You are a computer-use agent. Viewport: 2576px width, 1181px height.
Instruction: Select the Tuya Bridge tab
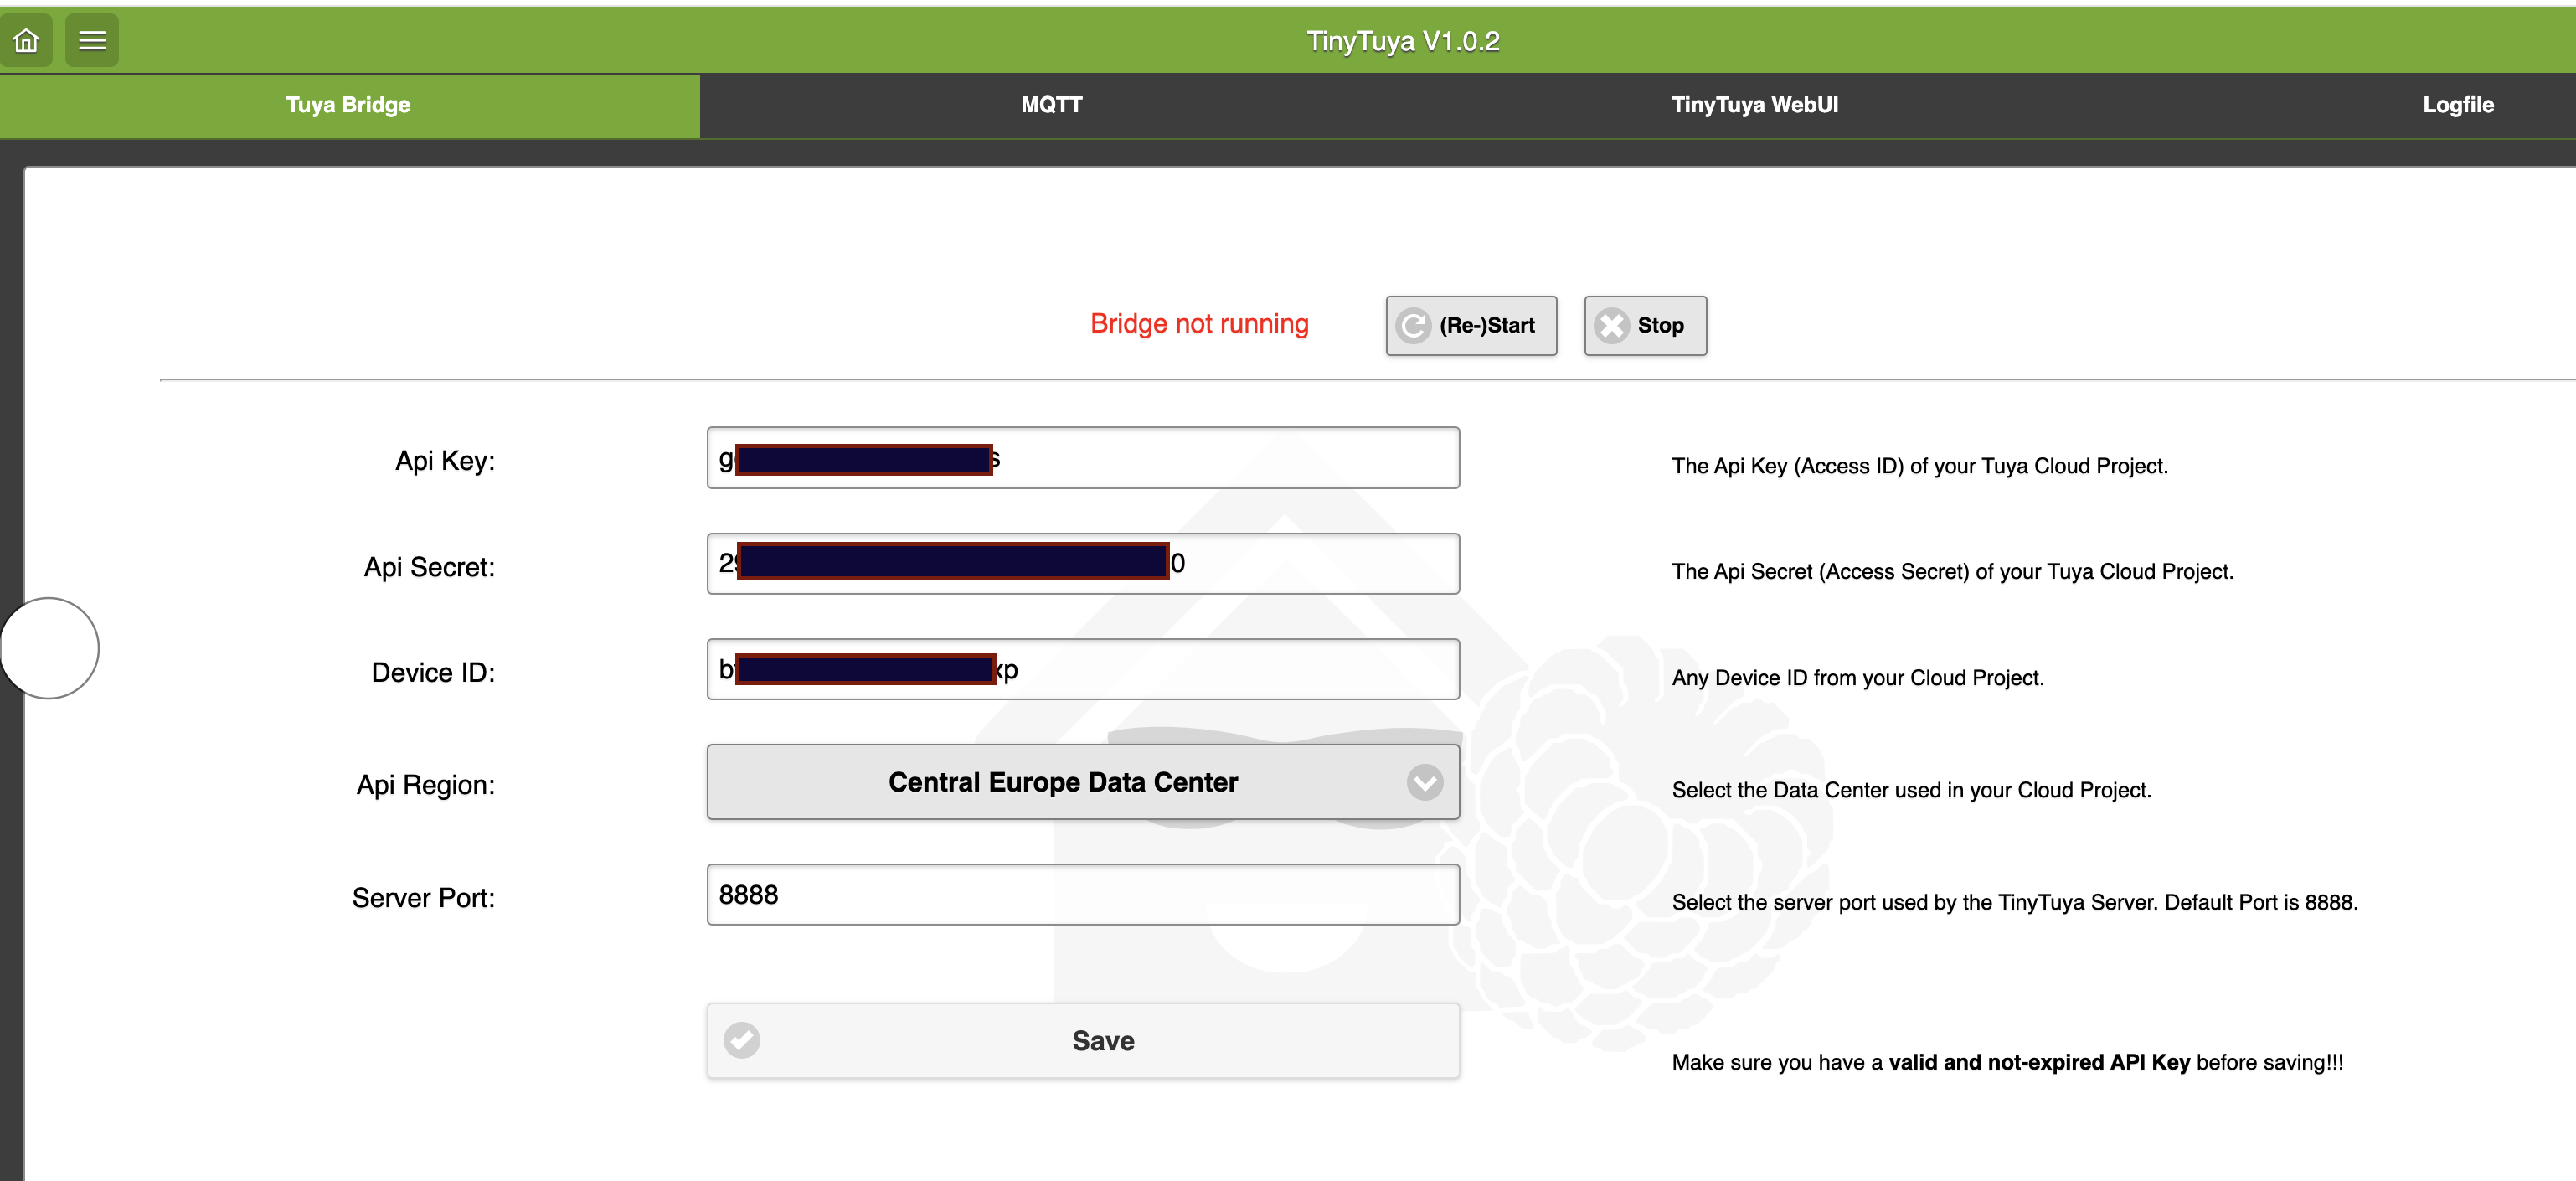(x=348, y=105)
